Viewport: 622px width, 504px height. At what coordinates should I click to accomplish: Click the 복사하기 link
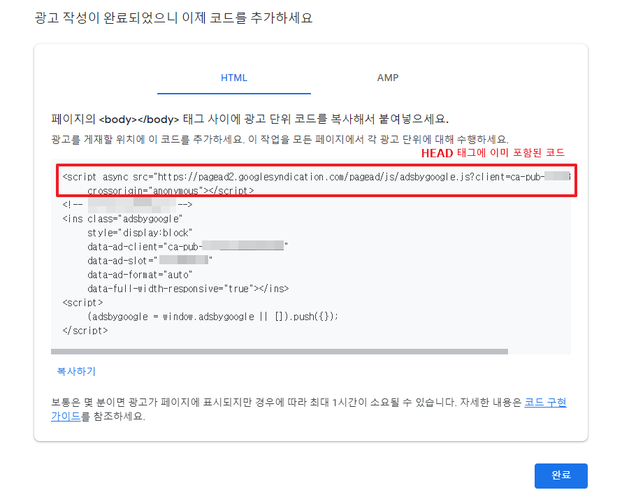75,371
